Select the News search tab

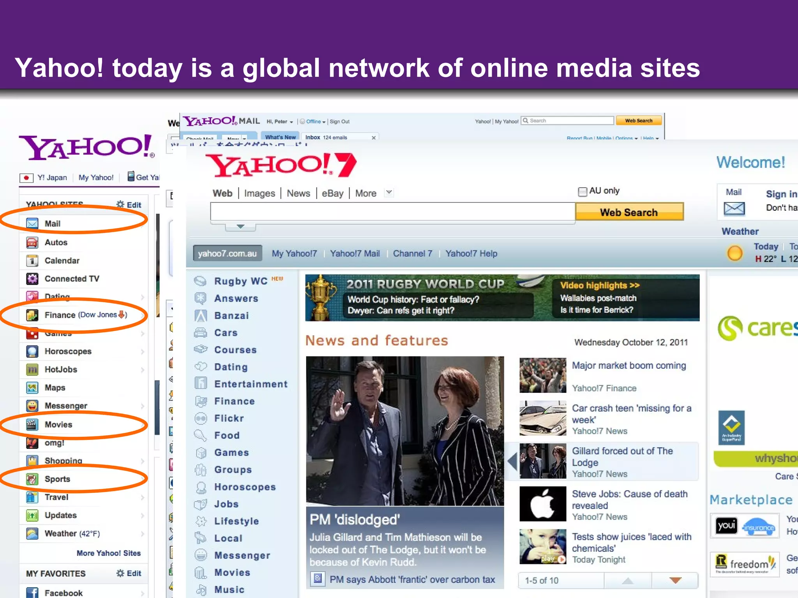tap(298, 193)
